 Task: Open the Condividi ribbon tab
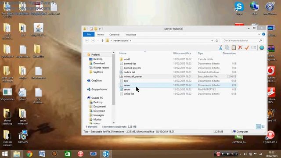[114, 34]
